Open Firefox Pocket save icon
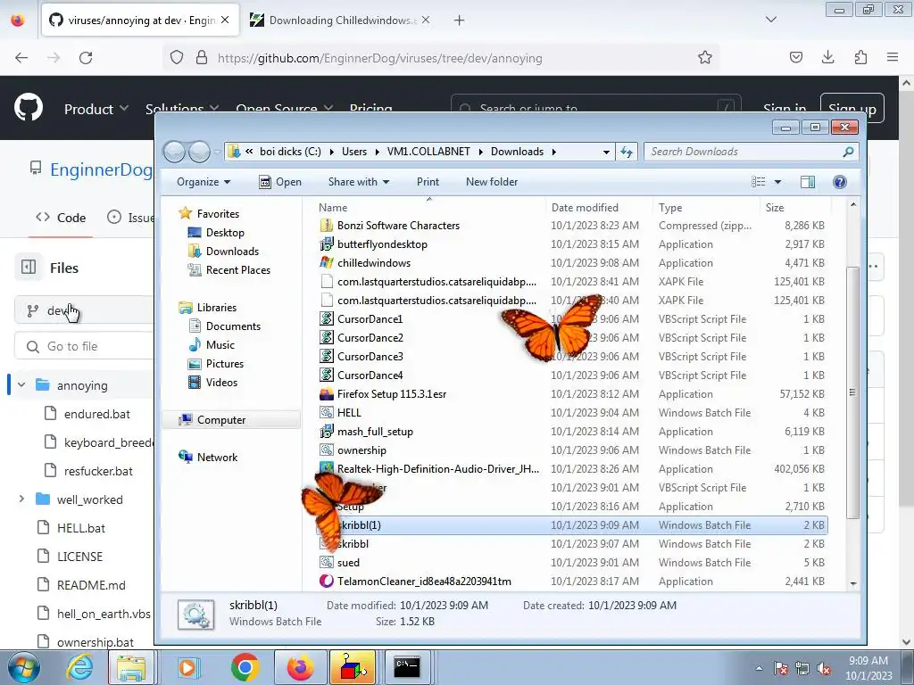The width and height of the screenshot is (914, 685). click(x=795, y=57)
